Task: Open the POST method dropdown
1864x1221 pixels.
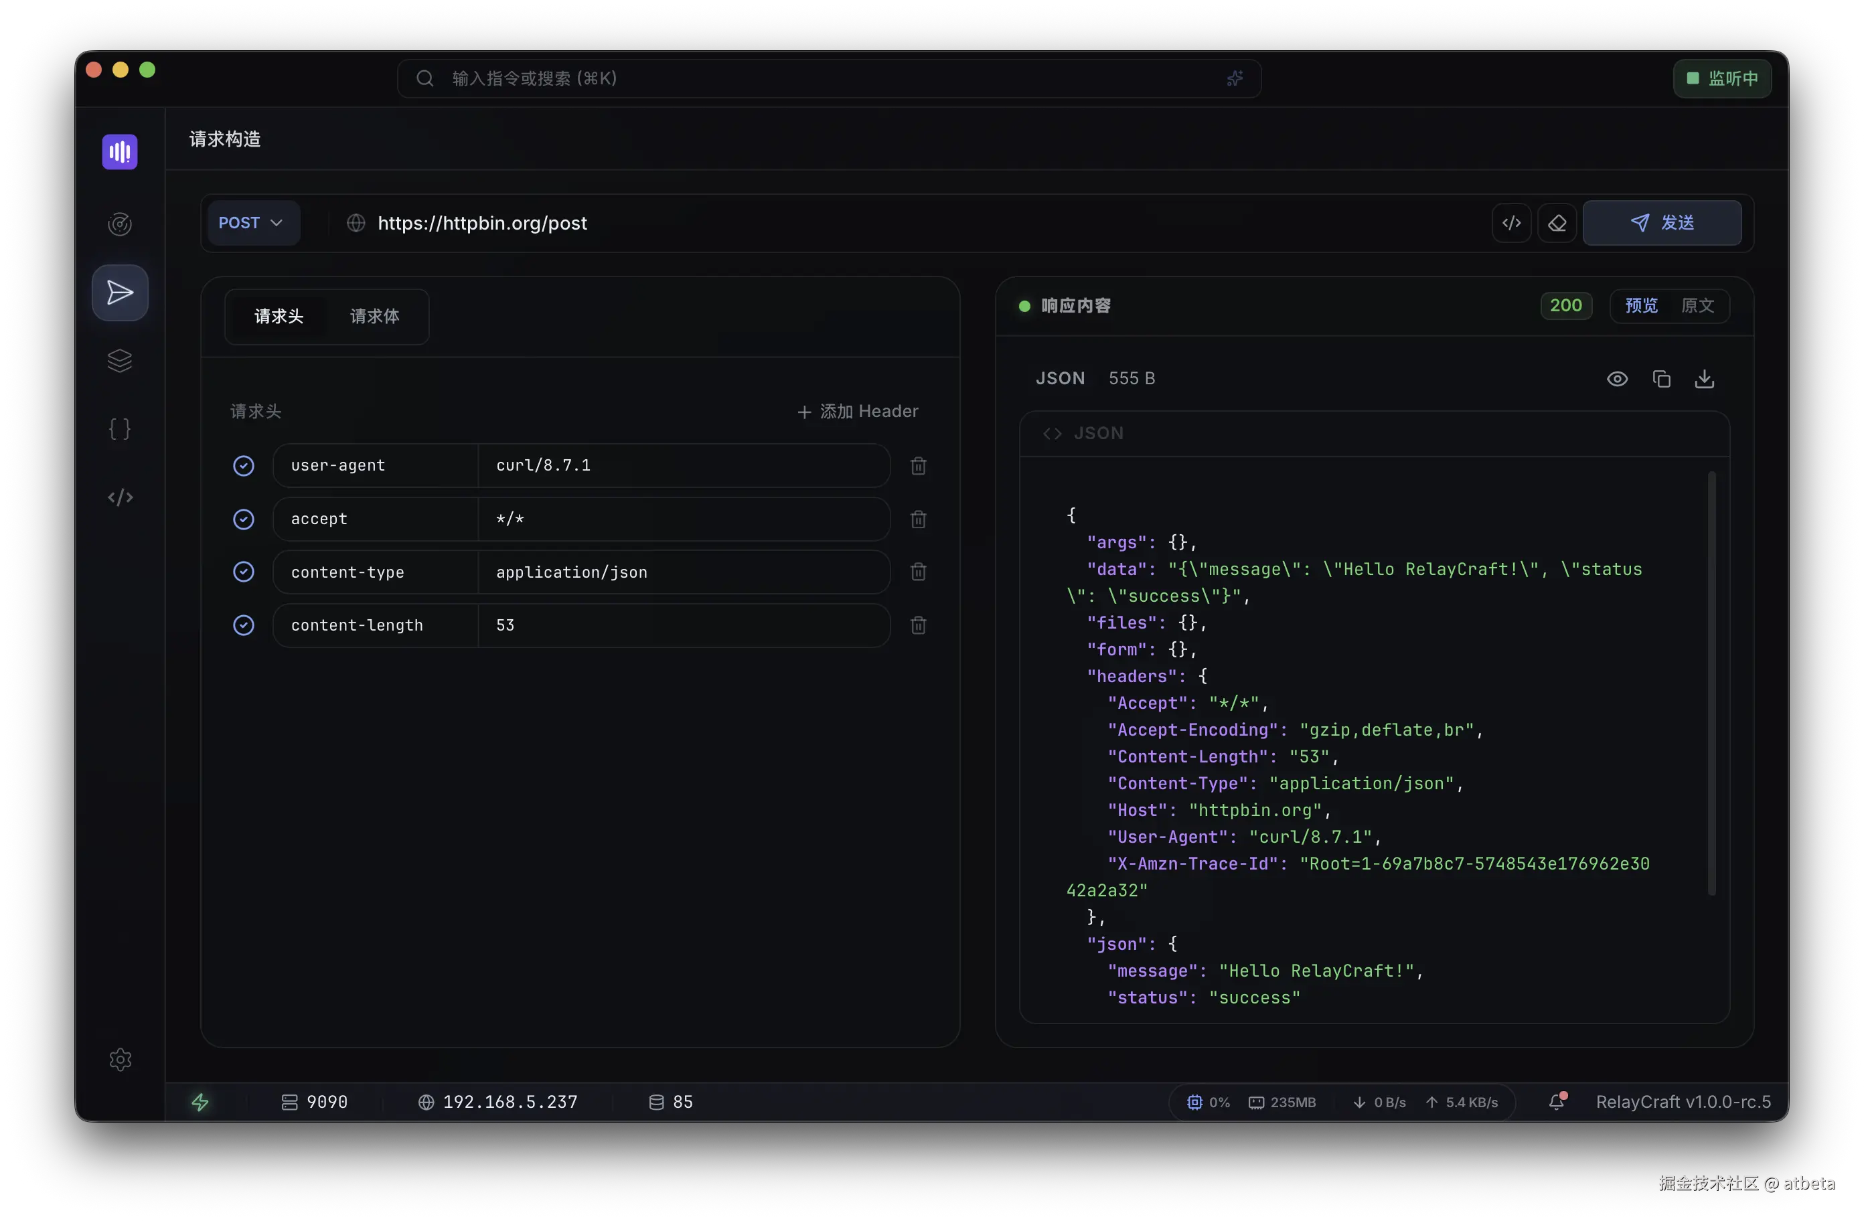Action: 252,223
